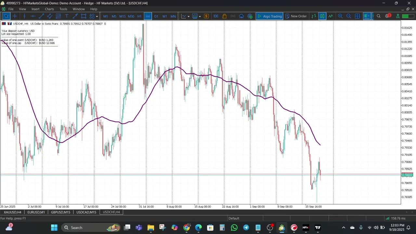The image size is (416, 234).
Task: Choose the Fibonacci retracement tool
Action: coord(58,16)
